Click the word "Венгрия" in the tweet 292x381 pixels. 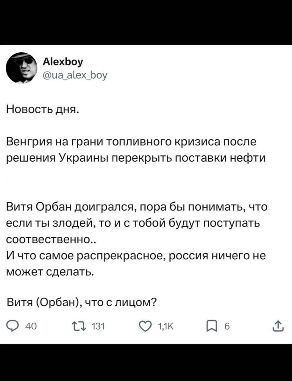click(27, 141)
